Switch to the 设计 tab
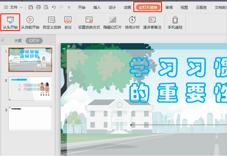Image resolution: width=227 pixels, height=156 pixels. pos(112,8)
